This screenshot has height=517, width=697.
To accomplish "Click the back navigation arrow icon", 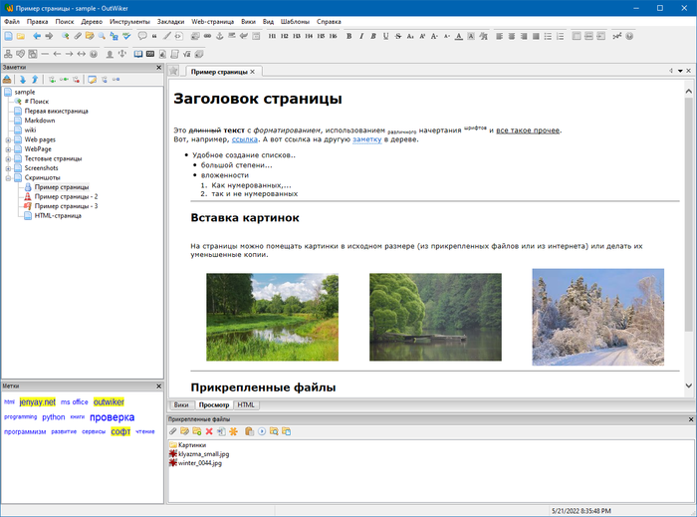I will [37, 36].
